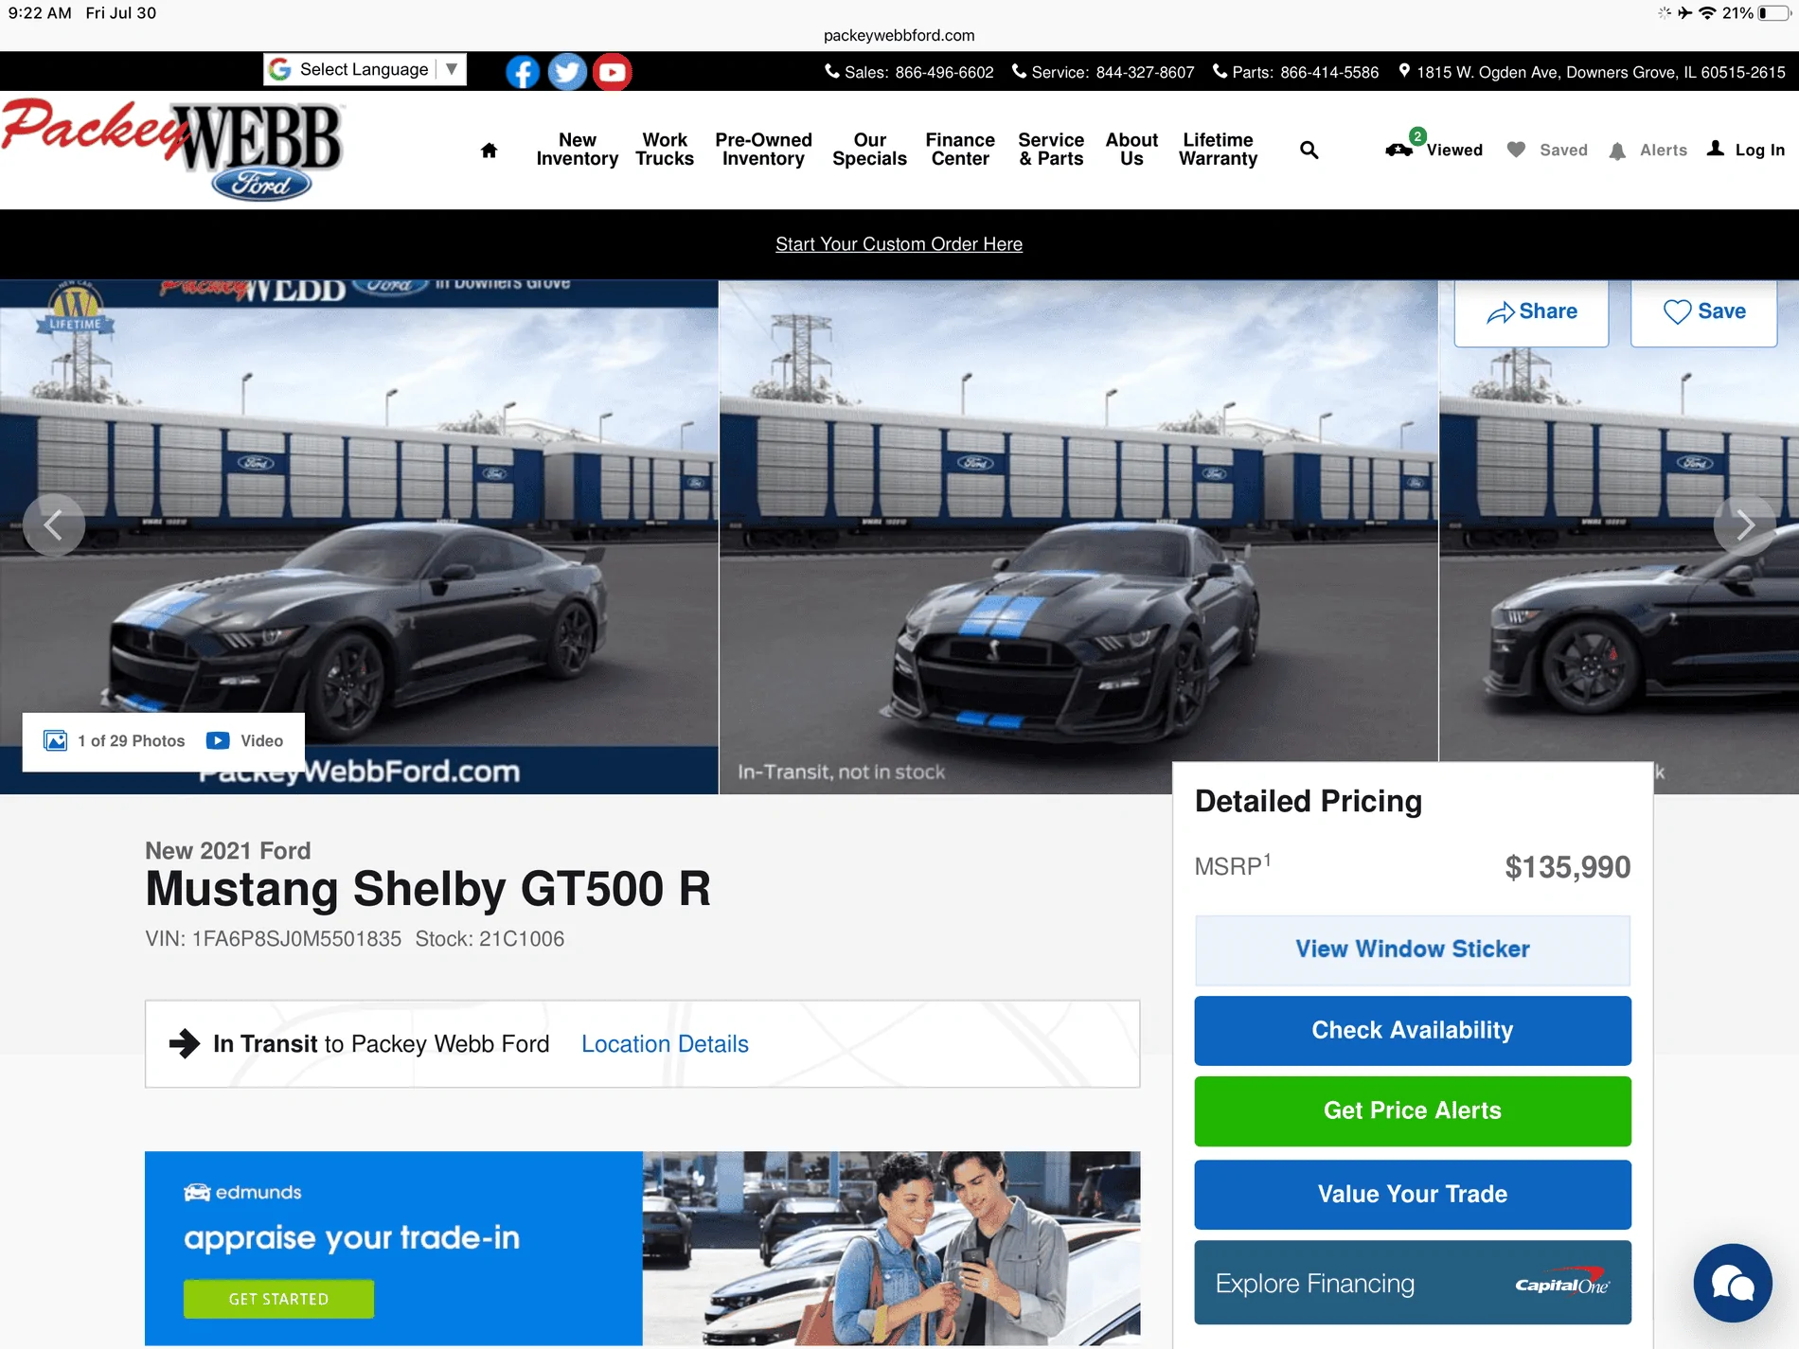The width and height of the screenshot is (1799, 1349).
Task: Open the Pre-Owned Inventory menu
Action: point(763,150)
